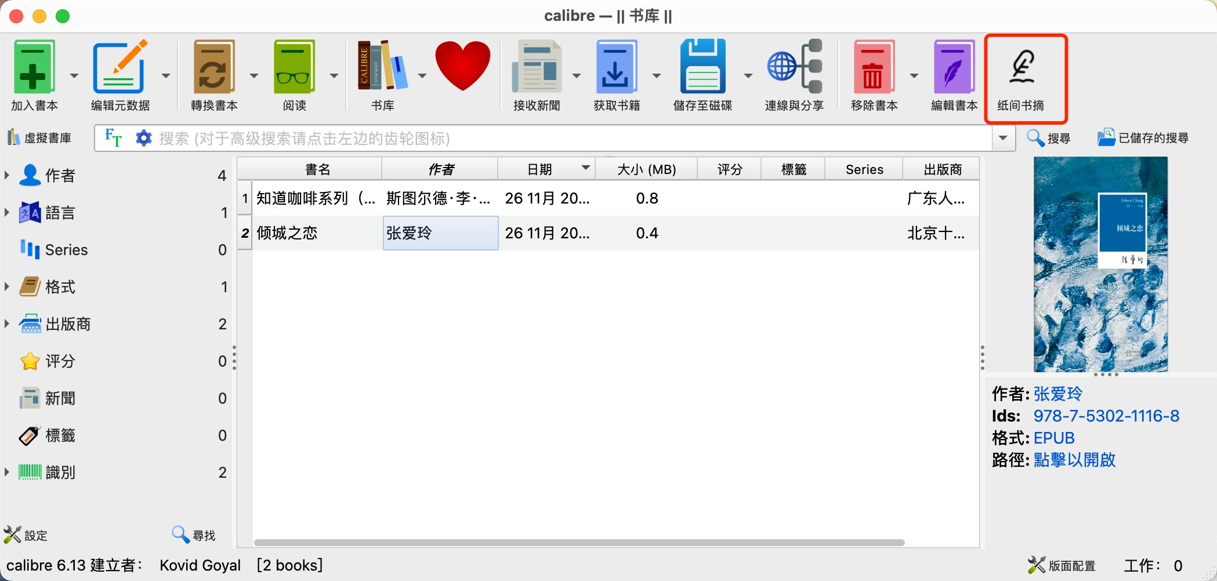
Task: Click the 加入書本 add books icon
Action: click(34, 67)
